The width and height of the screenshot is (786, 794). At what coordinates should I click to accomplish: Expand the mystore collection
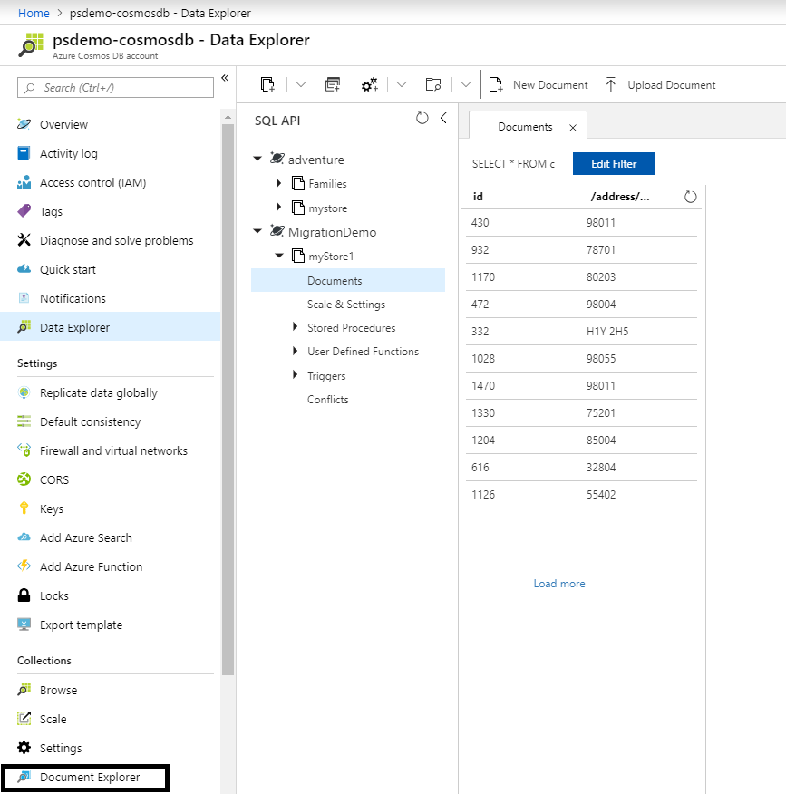pyautogui.click(x=278, y=207)
